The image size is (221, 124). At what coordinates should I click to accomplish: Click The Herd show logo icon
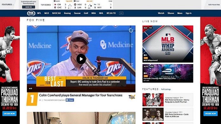[x=132, y=97]
